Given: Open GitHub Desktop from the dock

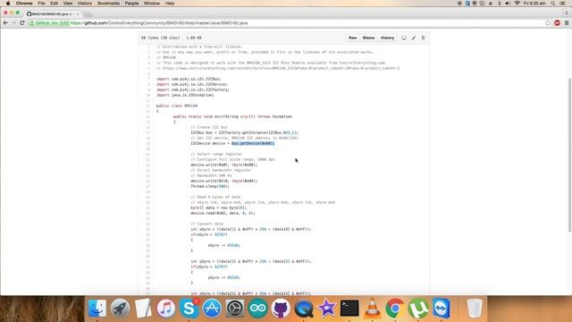Looking at the screenshot, I should pos(281,308).
